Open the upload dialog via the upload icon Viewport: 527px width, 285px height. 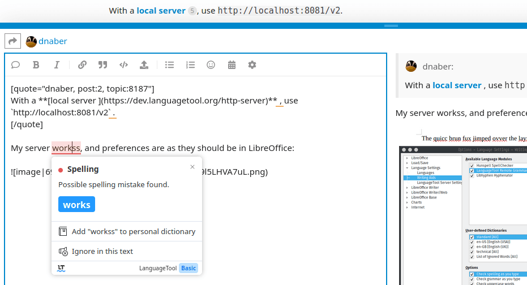[x=144, y=65]
